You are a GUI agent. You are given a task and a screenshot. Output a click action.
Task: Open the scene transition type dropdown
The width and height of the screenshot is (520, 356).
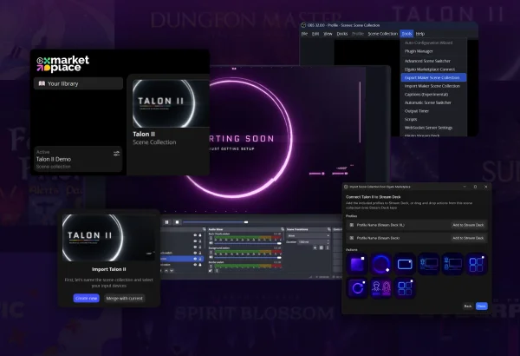click(308, 235)
